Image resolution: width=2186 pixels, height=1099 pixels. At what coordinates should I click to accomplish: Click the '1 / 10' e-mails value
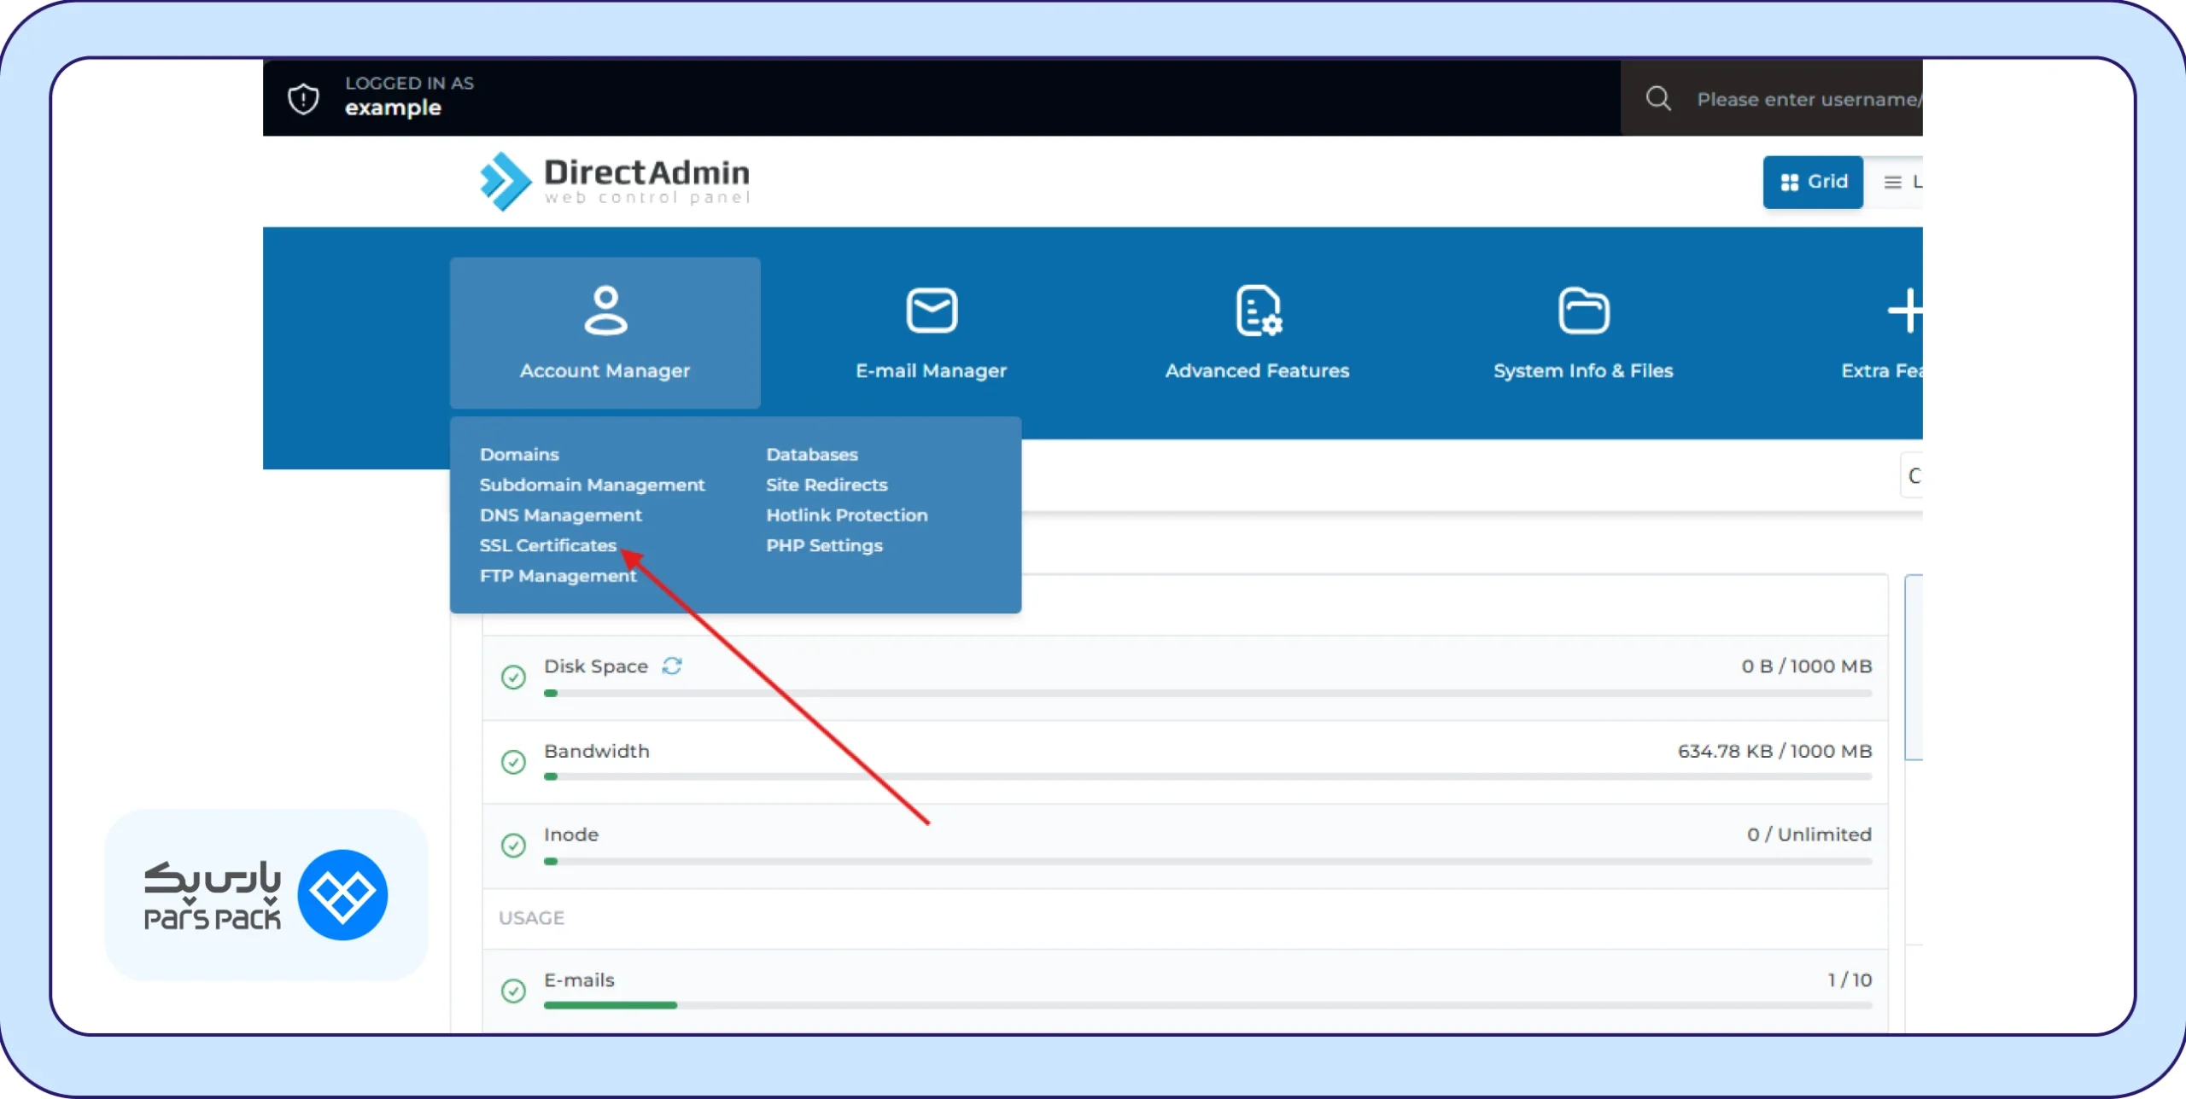coord(1849,980)
